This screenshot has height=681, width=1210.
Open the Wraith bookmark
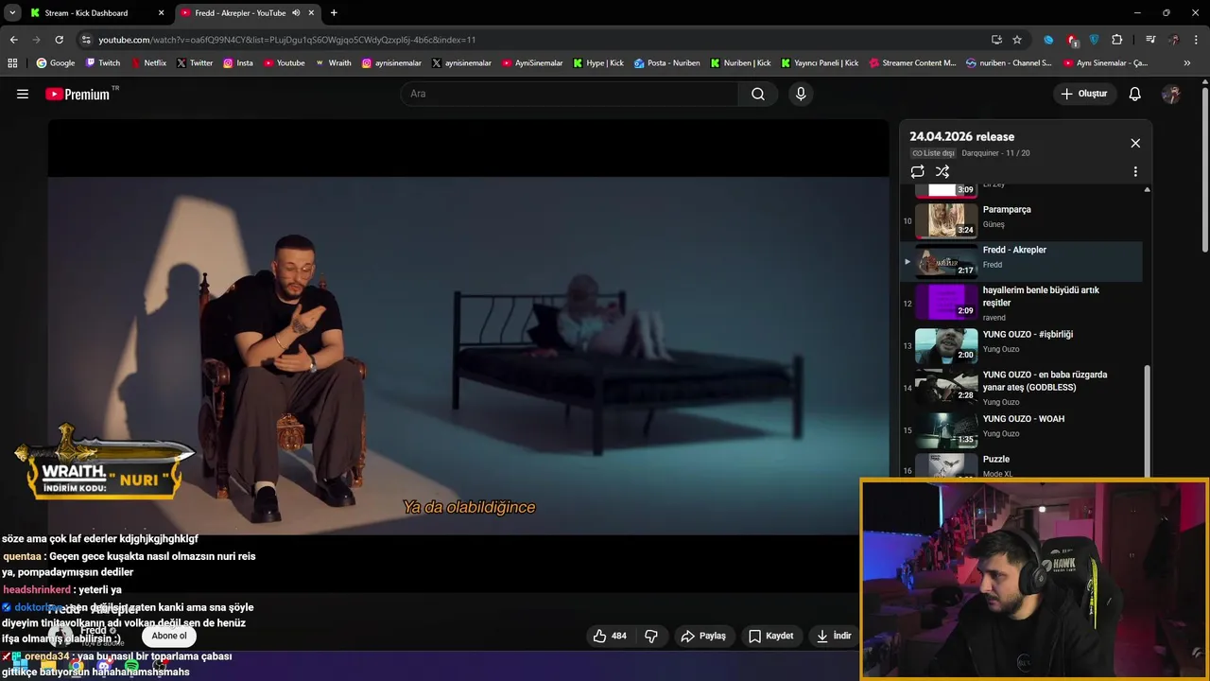click(x=333, y=63)
